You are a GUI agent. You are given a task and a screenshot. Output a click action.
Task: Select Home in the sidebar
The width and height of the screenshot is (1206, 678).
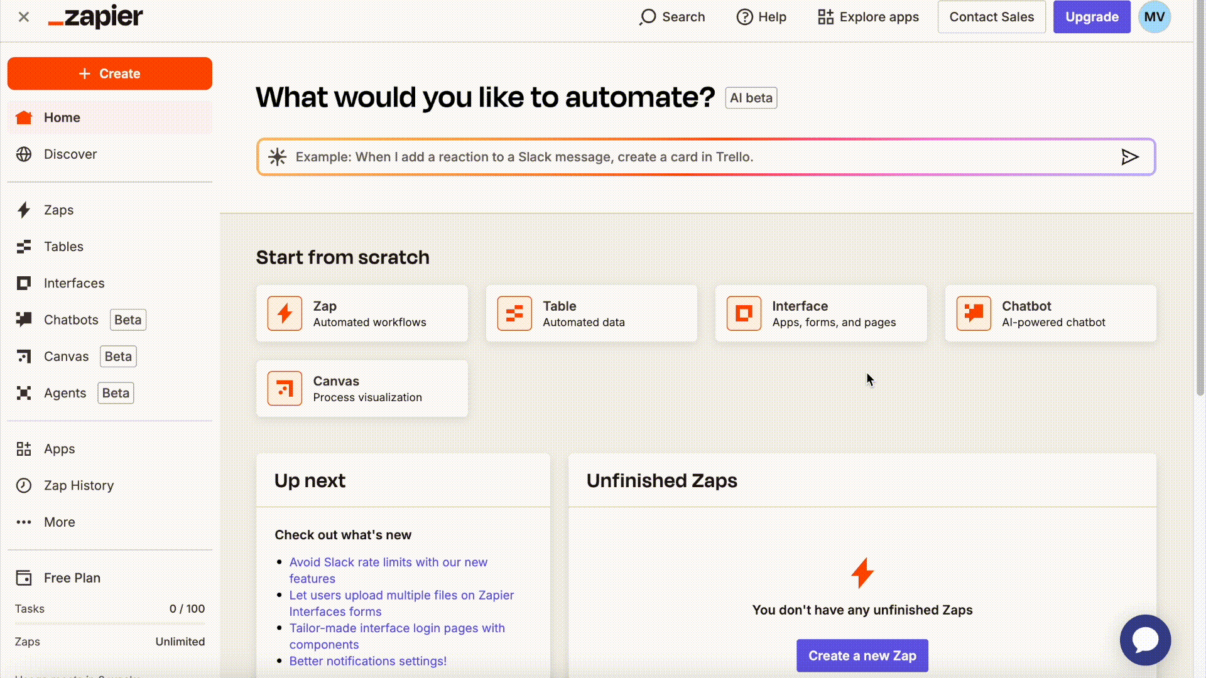pyautogui.click(x=110, y=117)
